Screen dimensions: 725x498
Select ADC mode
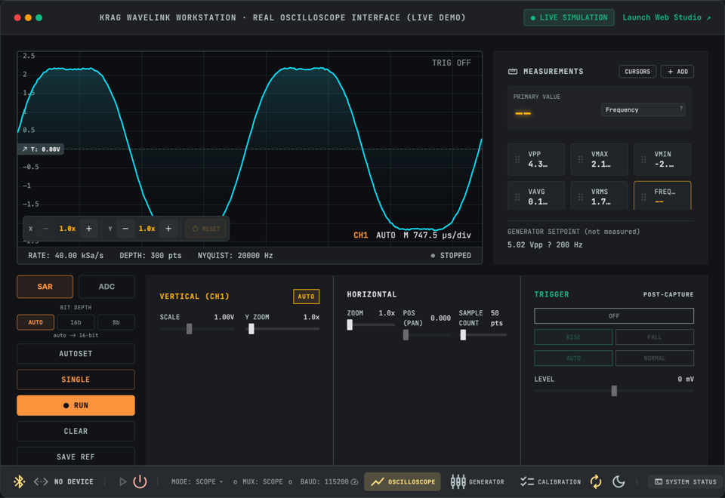(x=106, y=287)
